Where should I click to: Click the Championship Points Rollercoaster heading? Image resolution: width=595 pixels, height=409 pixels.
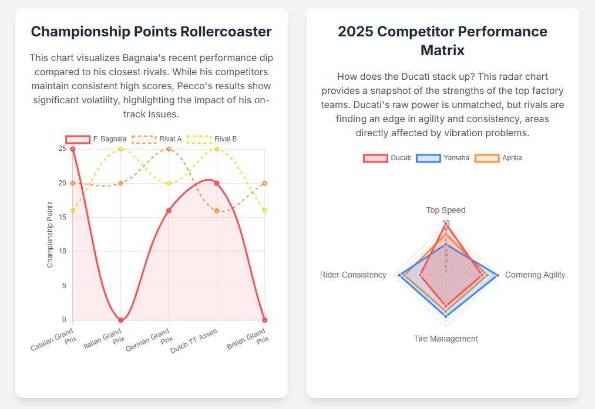pos(151,32)
